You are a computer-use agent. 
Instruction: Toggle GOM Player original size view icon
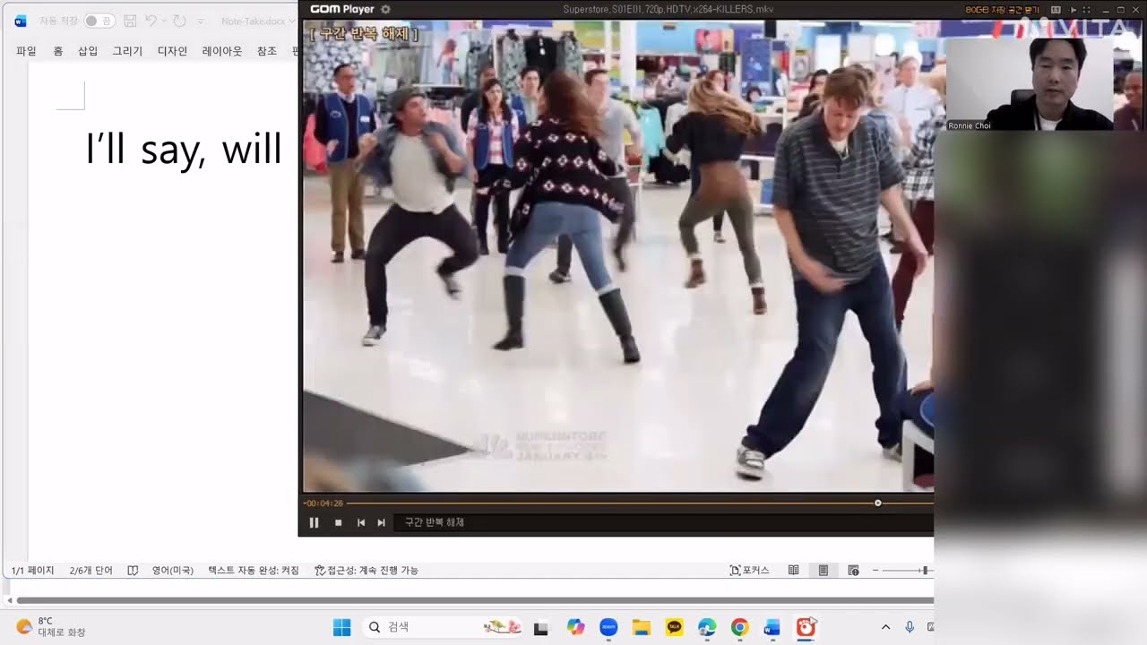(x=1055, y=9)
